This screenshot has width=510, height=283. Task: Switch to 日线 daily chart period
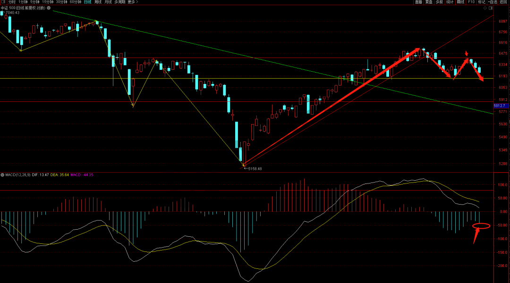(87, 2)
